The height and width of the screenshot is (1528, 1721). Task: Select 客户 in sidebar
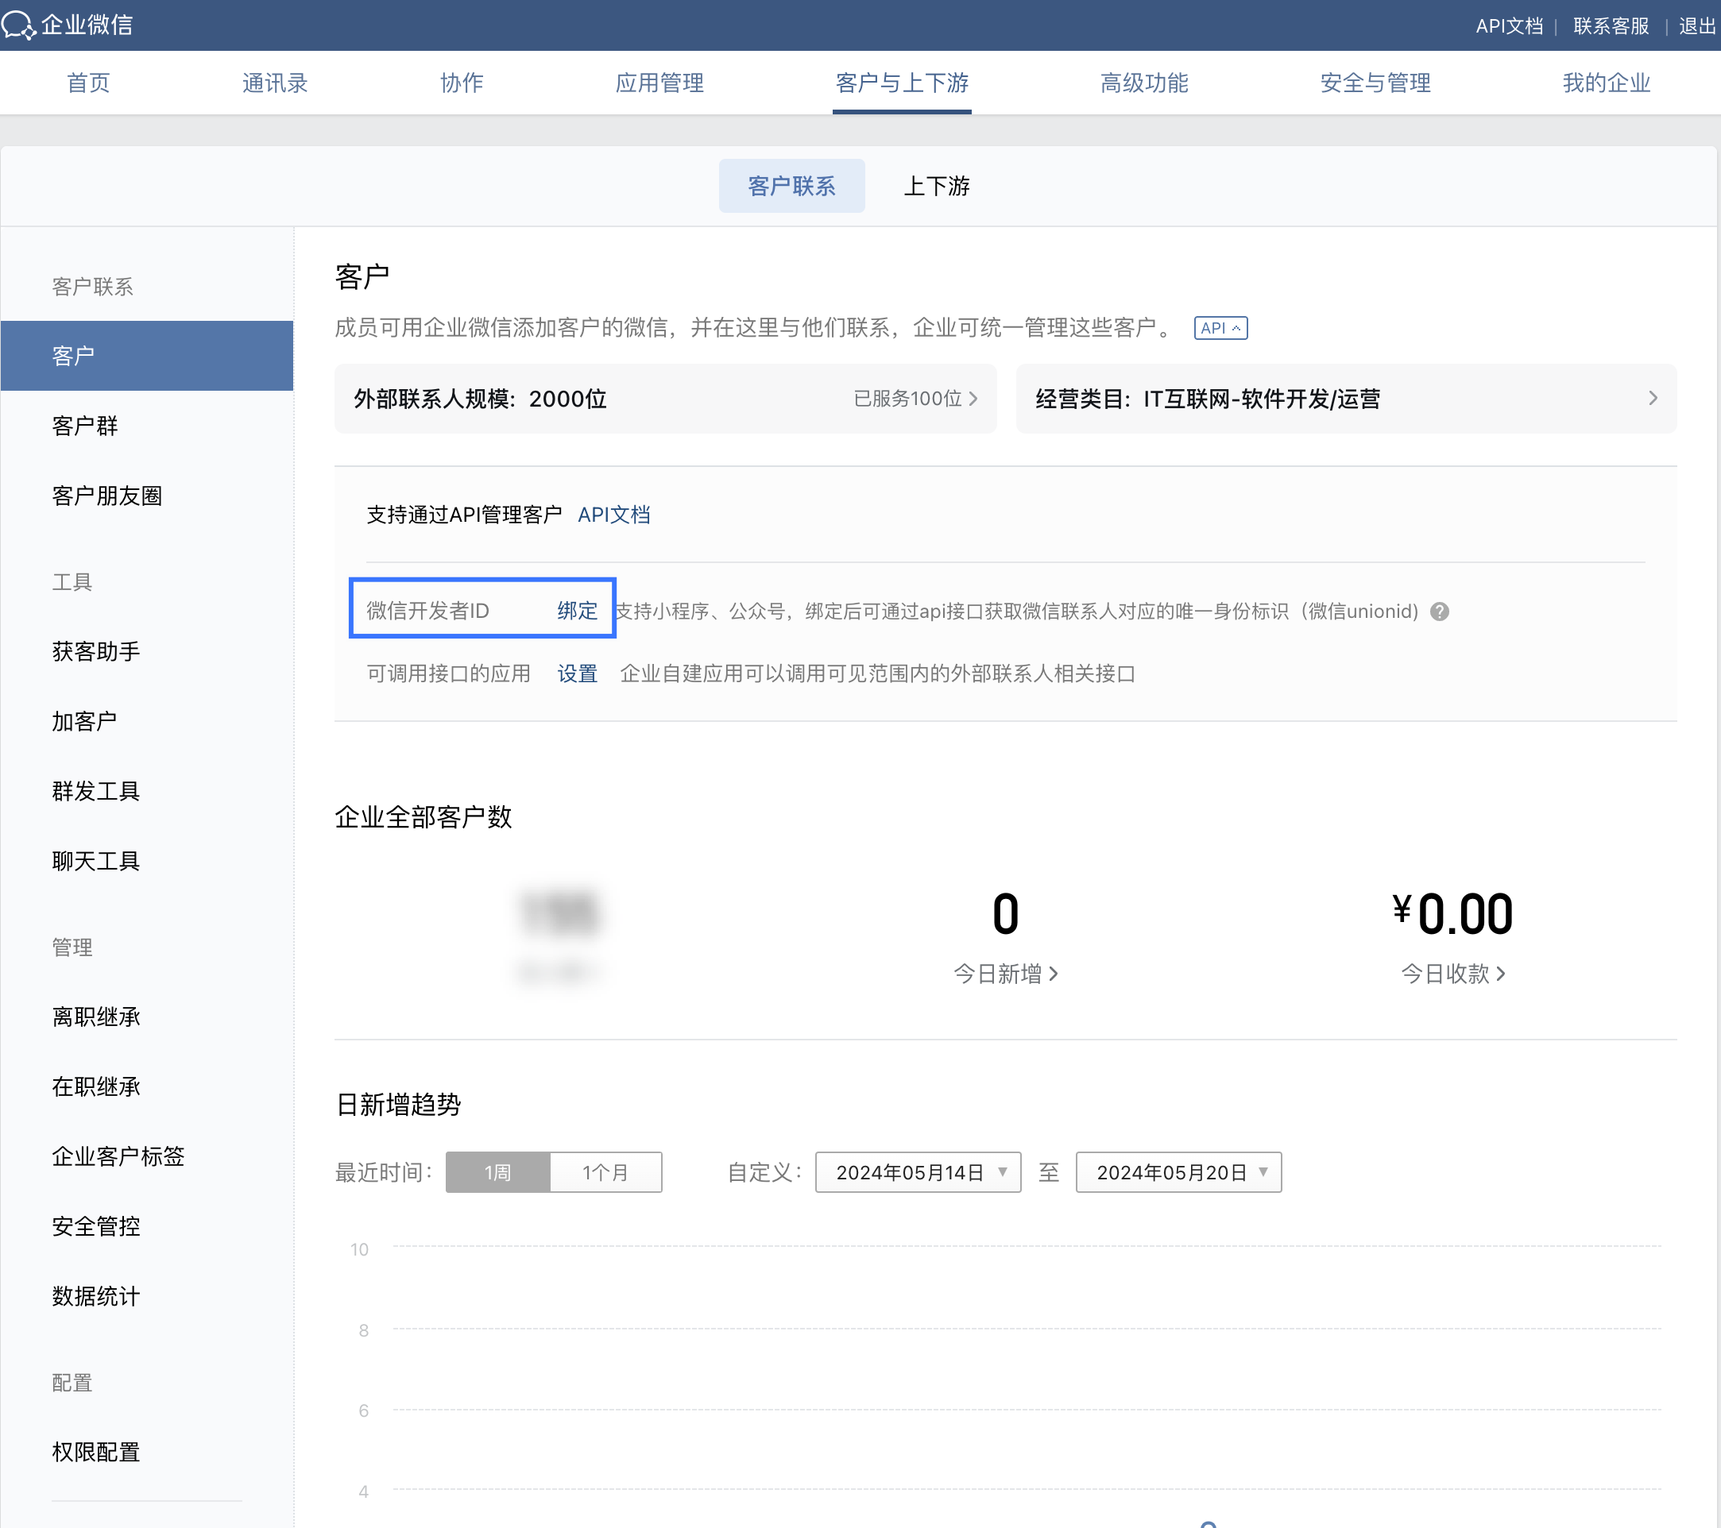(x=146, y=356)
